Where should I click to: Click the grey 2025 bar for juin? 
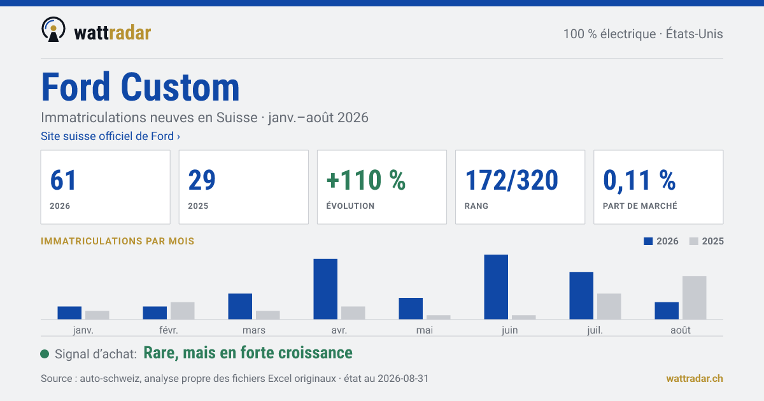click(524, 317)
